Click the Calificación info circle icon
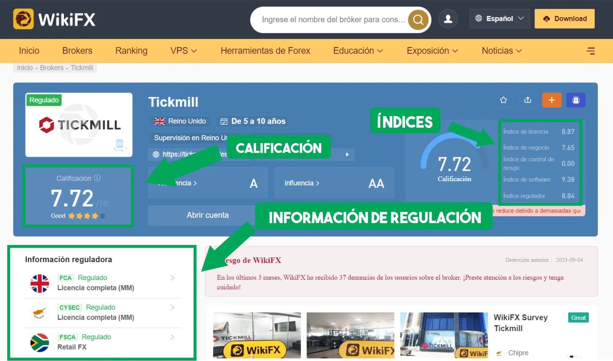 tap(97, 178)
